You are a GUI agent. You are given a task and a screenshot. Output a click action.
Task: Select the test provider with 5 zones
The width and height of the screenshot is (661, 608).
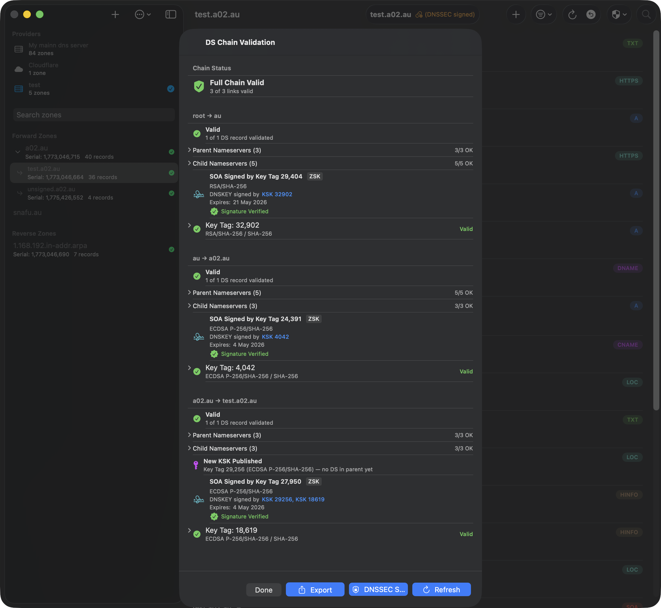point(94,89)
